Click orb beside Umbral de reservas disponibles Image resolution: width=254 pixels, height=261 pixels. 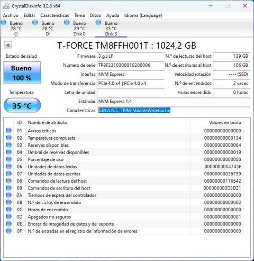click(x=8, y=152)
